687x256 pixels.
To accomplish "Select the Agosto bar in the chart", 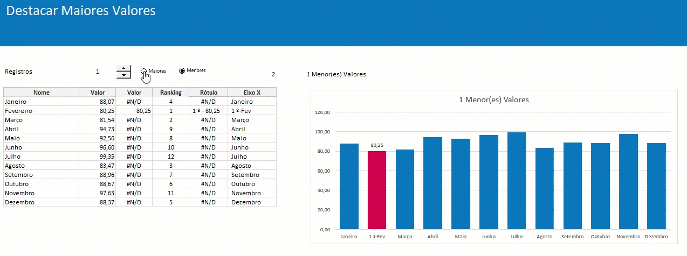I will point(545,188).
